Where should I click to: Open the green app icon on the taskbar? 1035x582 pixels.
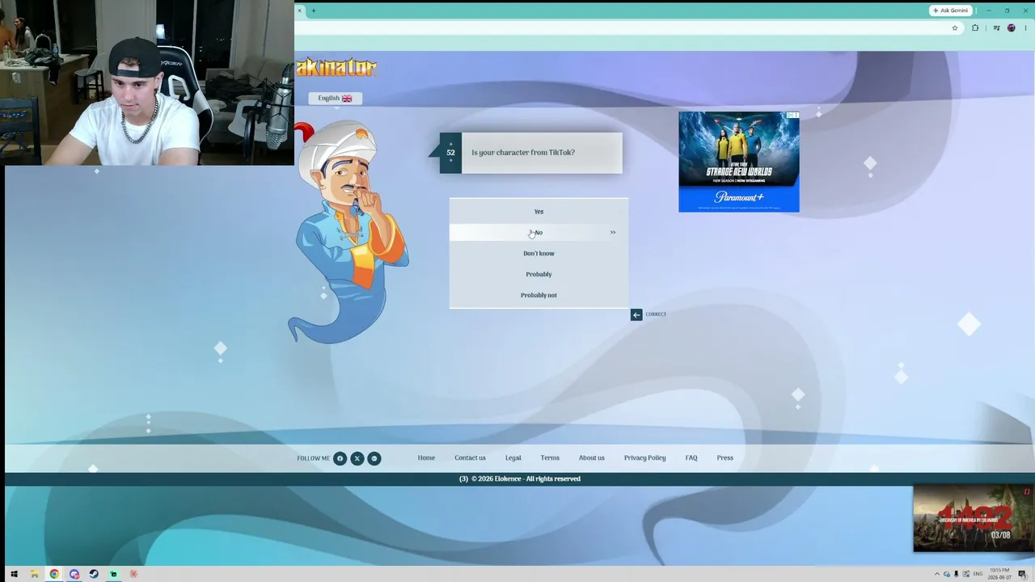[x=113, y=574]
